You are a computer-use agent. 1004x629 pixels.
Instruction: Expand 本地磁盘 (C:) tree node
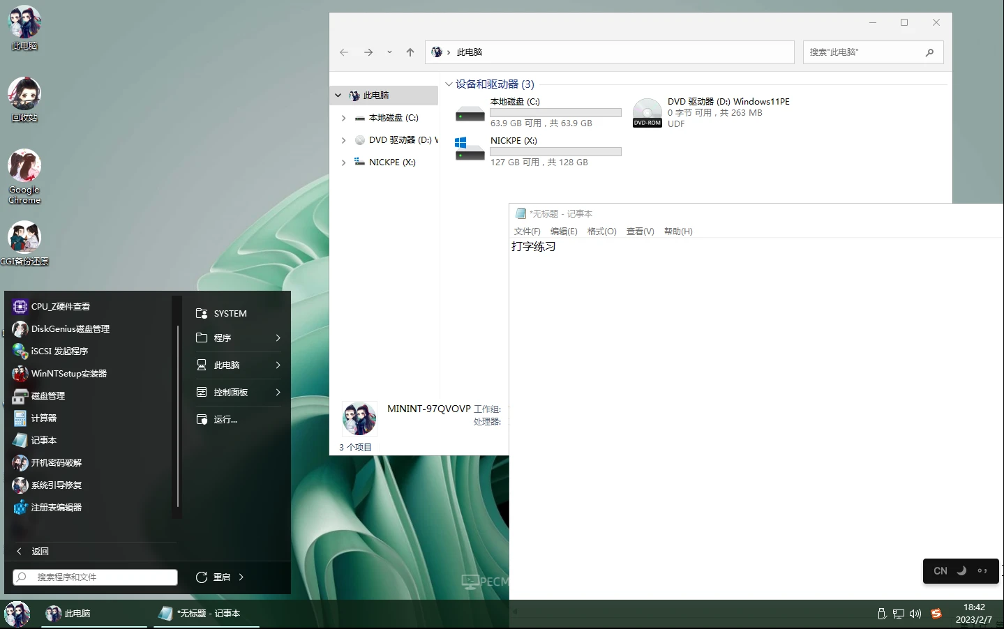point(343,118)
